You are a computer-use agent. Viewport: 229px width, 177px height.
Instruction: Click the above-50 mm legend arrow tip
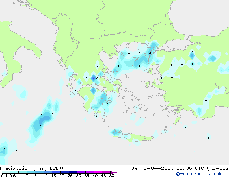click(x=114, y=172)
